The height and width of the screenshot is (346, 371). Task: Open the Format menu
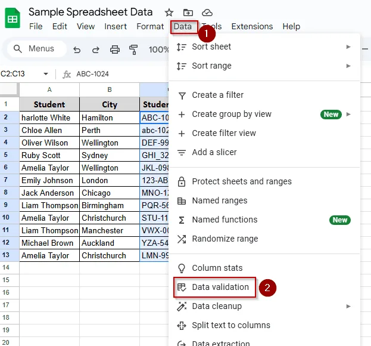(150, 26)
